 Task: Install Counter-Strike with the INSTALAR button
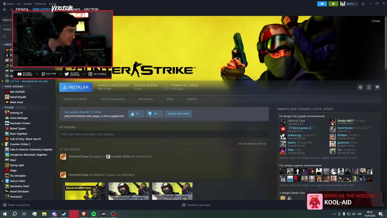(x=76, y=87)
